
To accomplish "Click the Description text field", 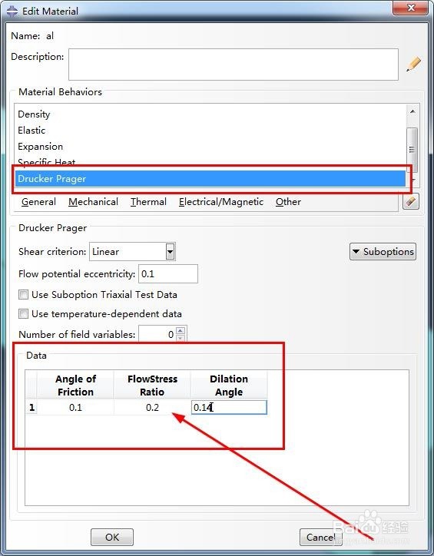I will tap(234, 65).
